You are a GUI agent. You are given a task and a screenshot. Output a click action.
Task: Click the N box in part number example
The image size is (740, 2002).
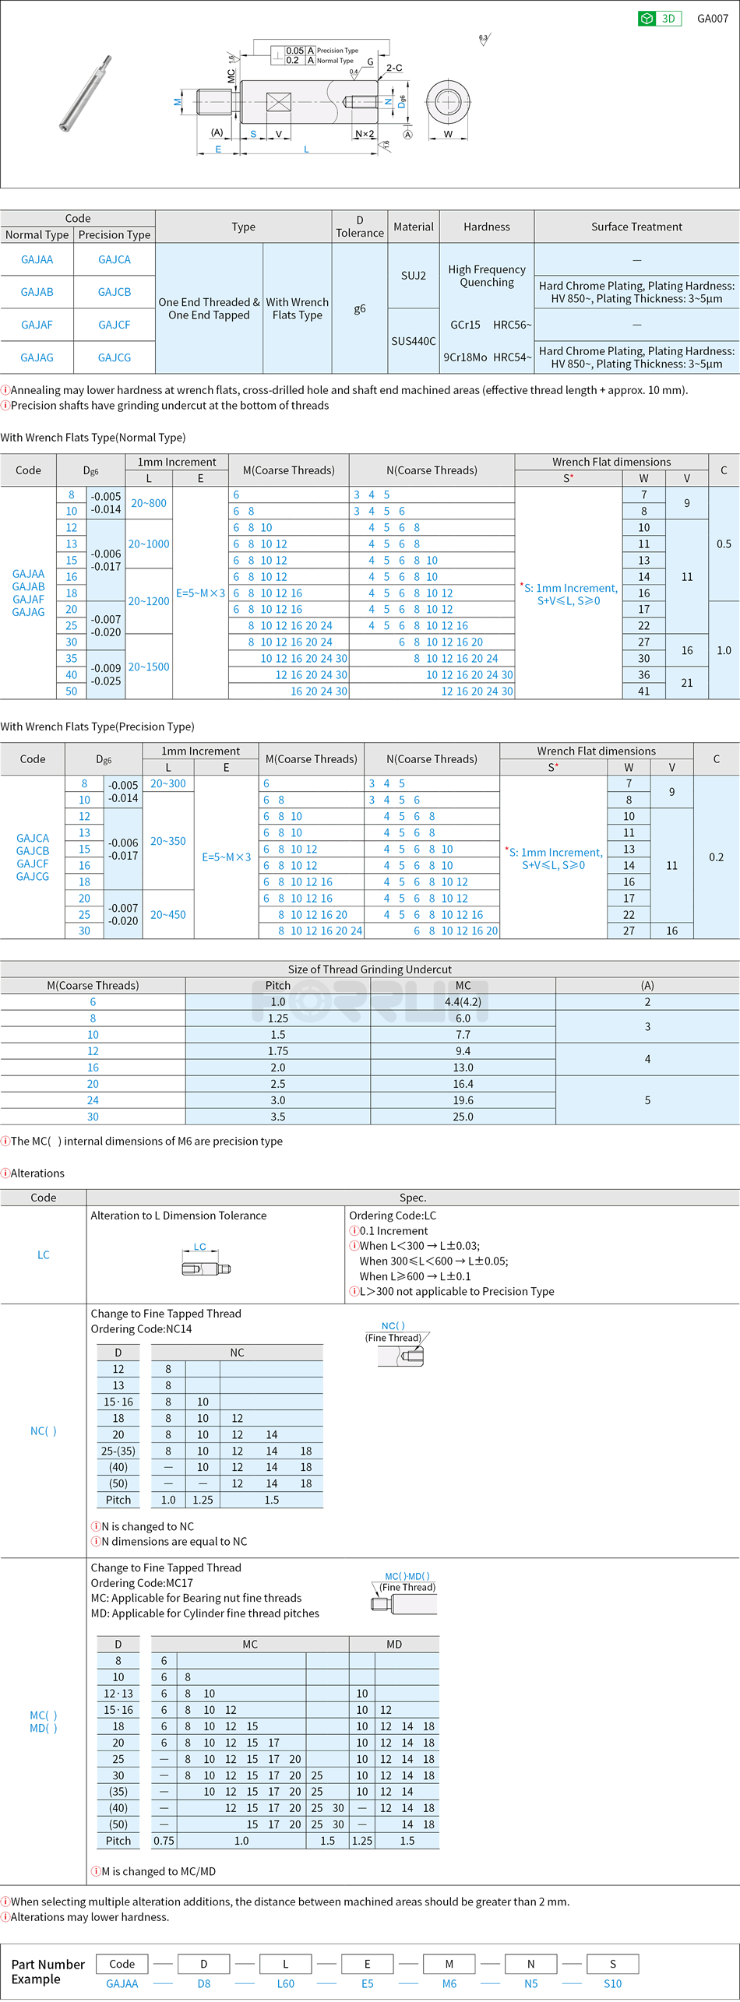click(x=531, y=1964)
